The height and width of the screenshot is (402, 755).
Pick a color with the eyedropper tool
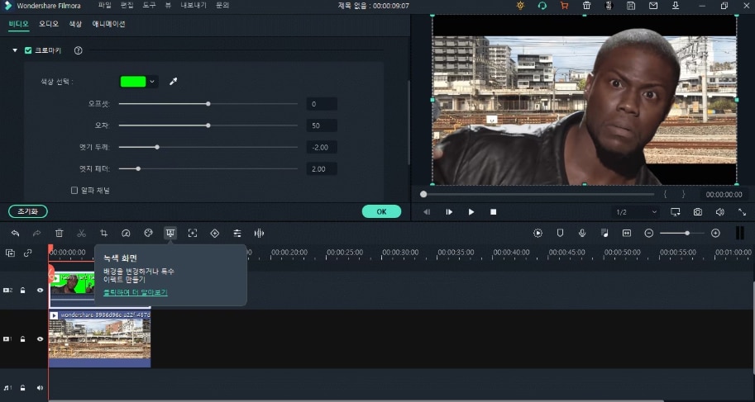pos(174,82)
